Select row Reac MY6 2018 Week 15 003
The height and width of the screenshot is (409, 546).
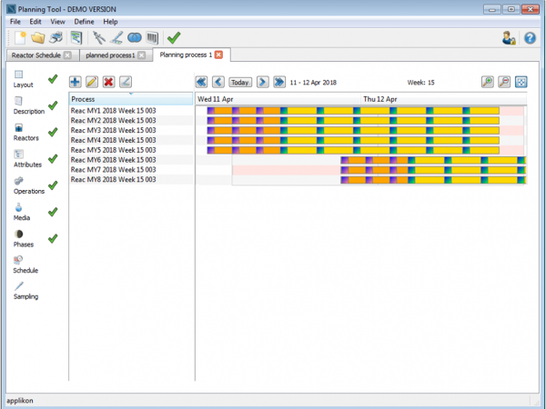coord(131,160)
